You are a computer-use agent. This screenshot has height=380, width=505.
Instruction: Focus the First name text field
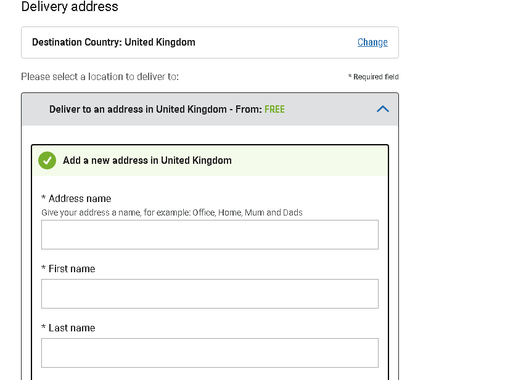point(210,294)
